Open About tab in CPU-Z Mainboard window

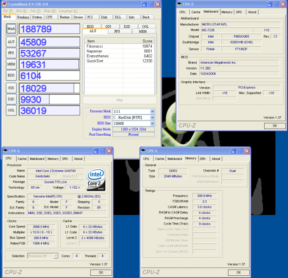(x=252, y=12)
